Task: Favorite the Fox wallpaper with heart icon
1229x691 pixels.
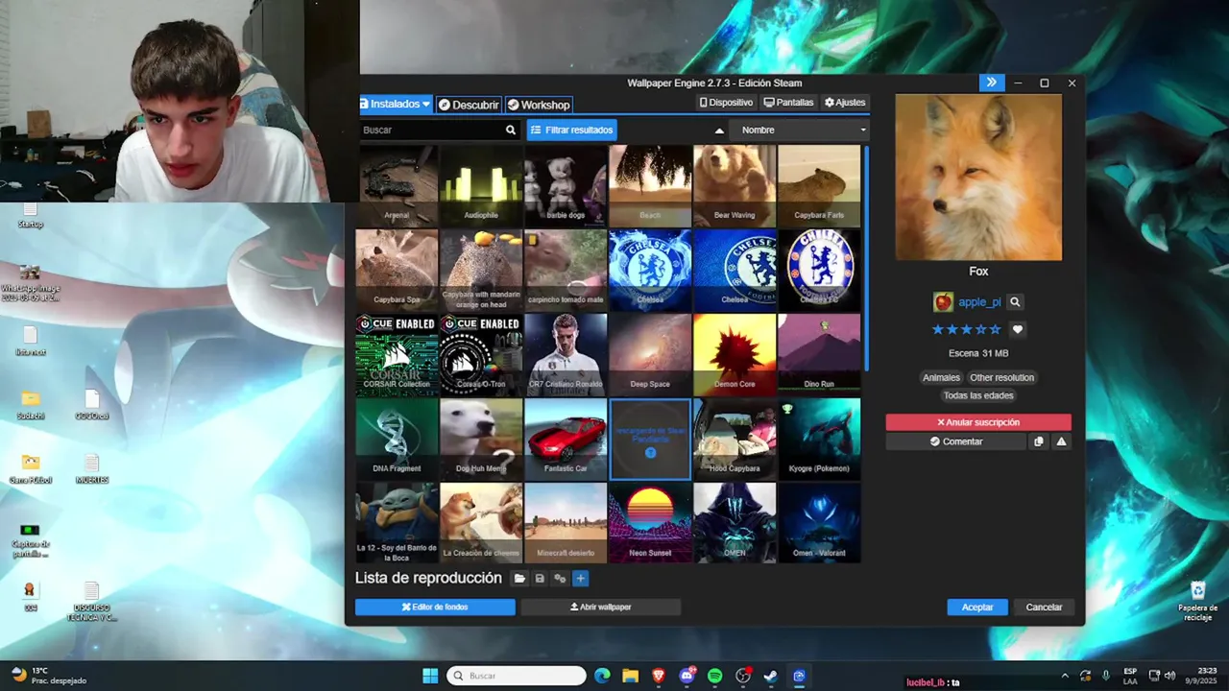Action: click(x=1018, y=329)
